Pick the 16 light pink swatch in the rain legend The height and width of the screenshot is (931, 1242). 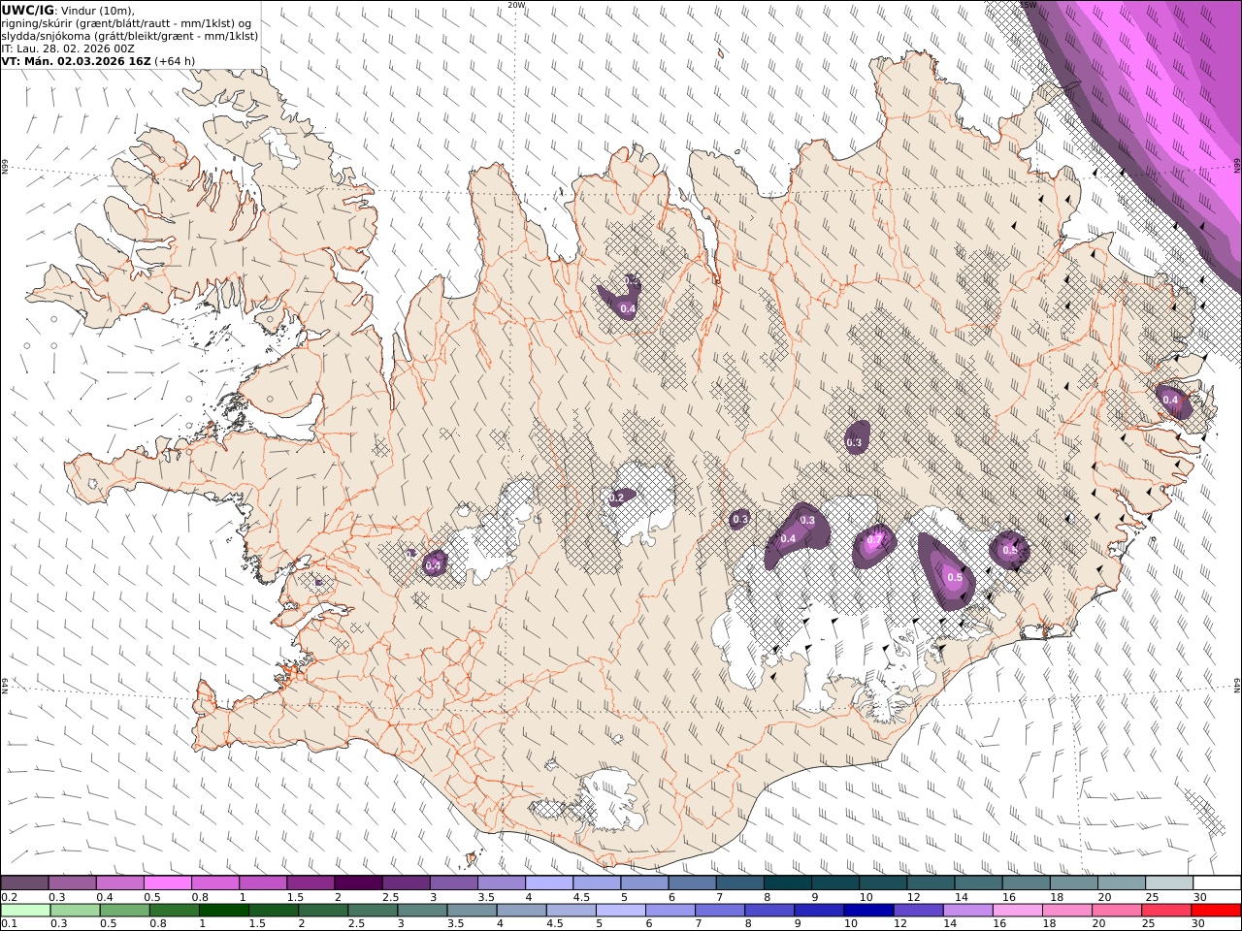[x=1017, y=911]
